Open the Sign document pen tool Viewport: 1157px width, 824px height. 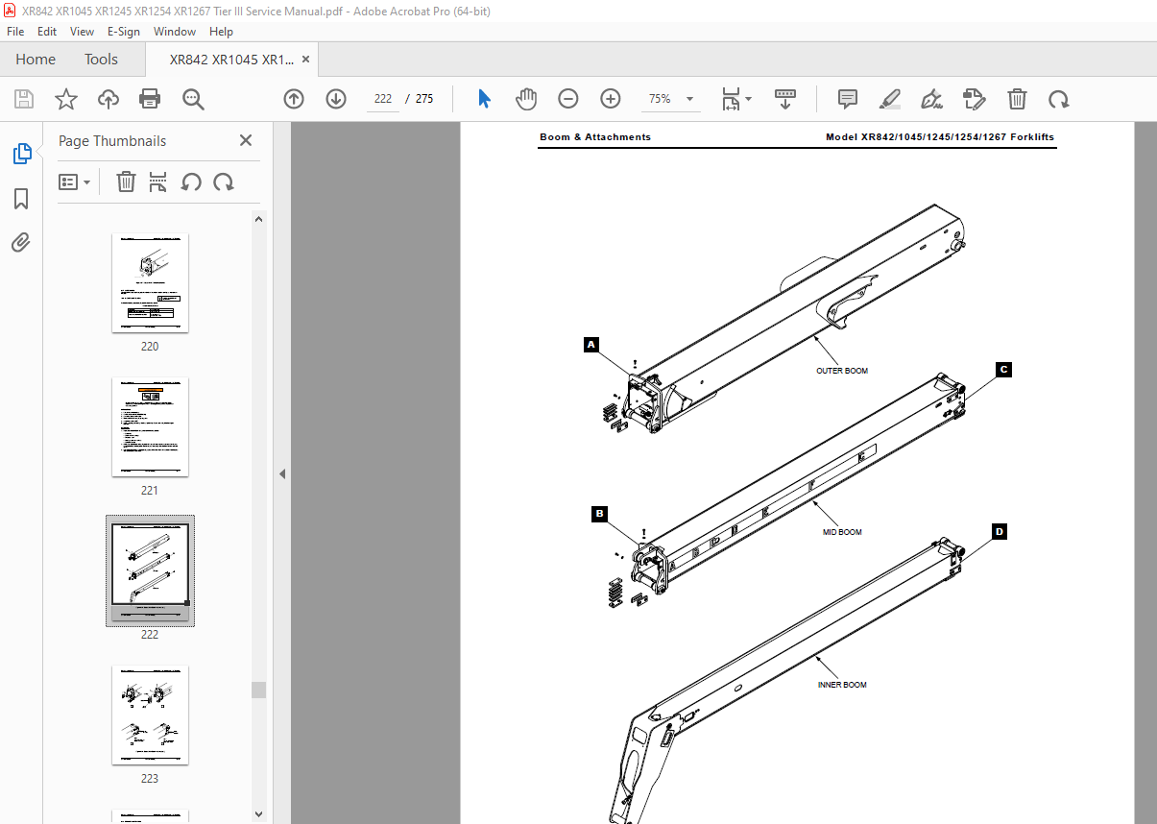[931, 99]
